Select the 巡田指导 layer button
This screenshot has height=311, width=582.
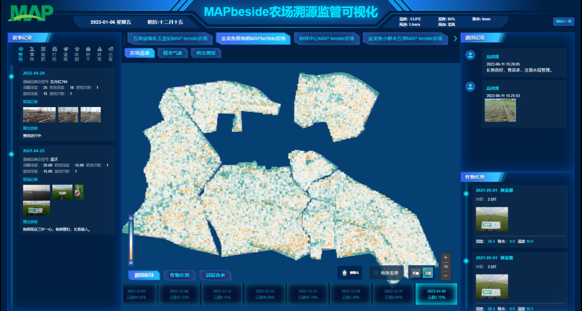pyautogui.click(x=144, y=275)
